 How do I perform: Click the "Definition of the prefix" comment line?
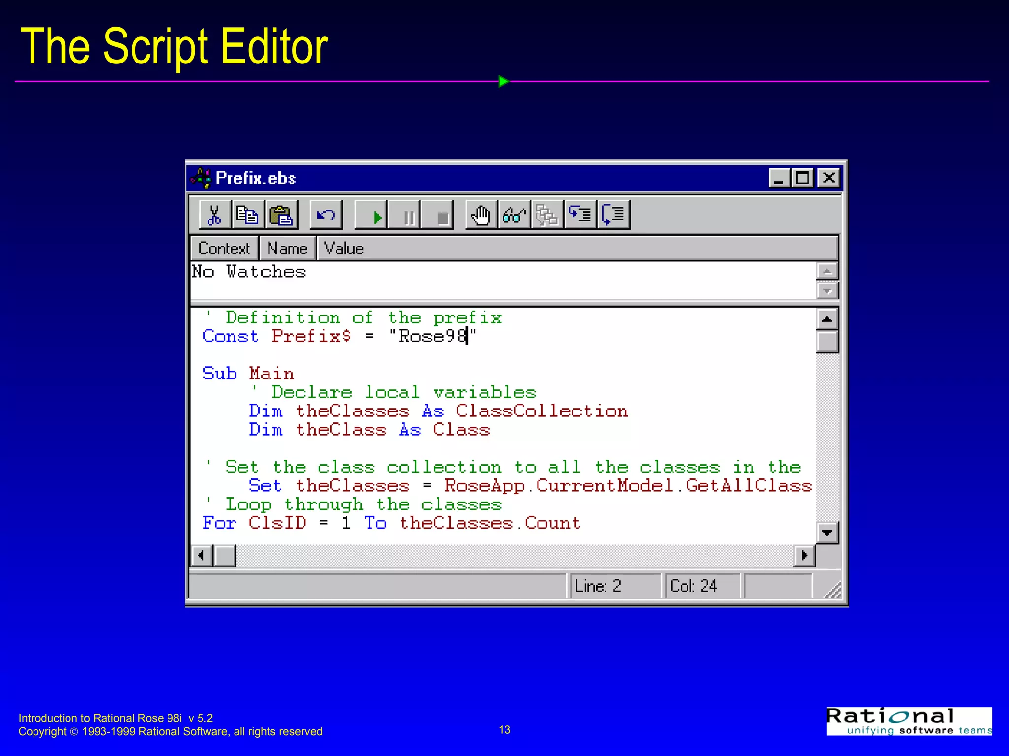coord(353,317)
